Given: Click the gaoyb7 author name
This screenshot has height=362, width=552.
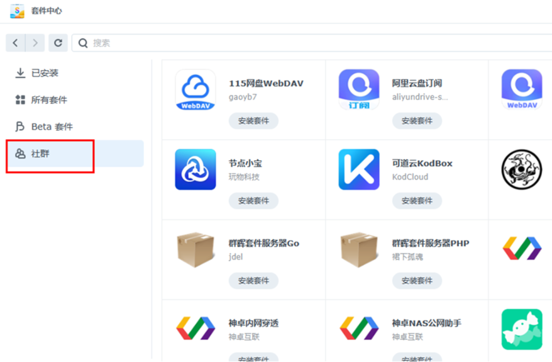Looking at the screenshot, I should click(x=243, y=97).
